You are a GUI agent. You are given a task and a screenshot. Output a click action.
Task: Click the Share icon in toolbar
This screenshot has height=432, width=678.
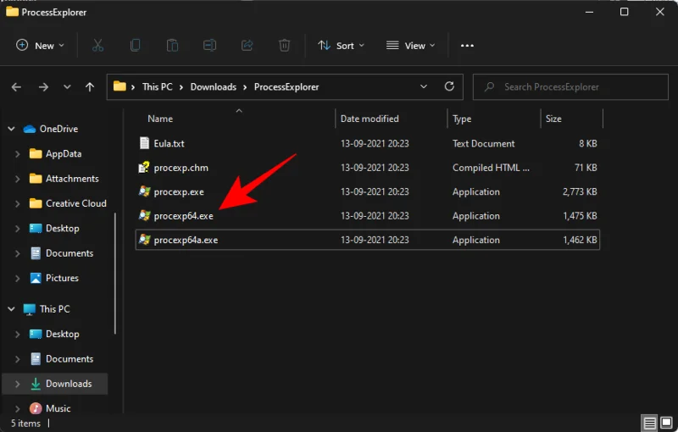(x=247, y=46)
